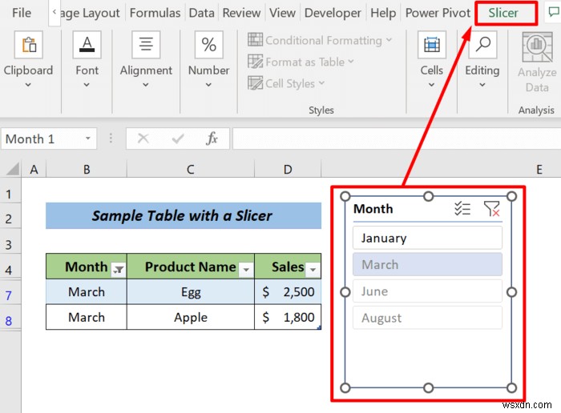Select column E header
Image resolution: width=561 pixels, height=413 pixels.
coord(539,169)
